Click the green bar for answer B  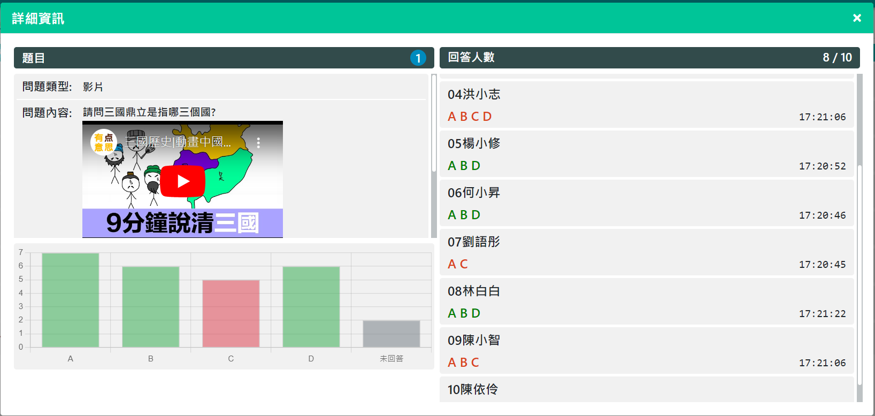pos(151,307)
